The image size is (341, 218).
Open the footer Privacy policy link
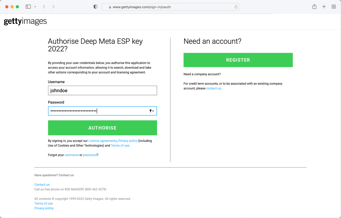click(x=44, y=208)
